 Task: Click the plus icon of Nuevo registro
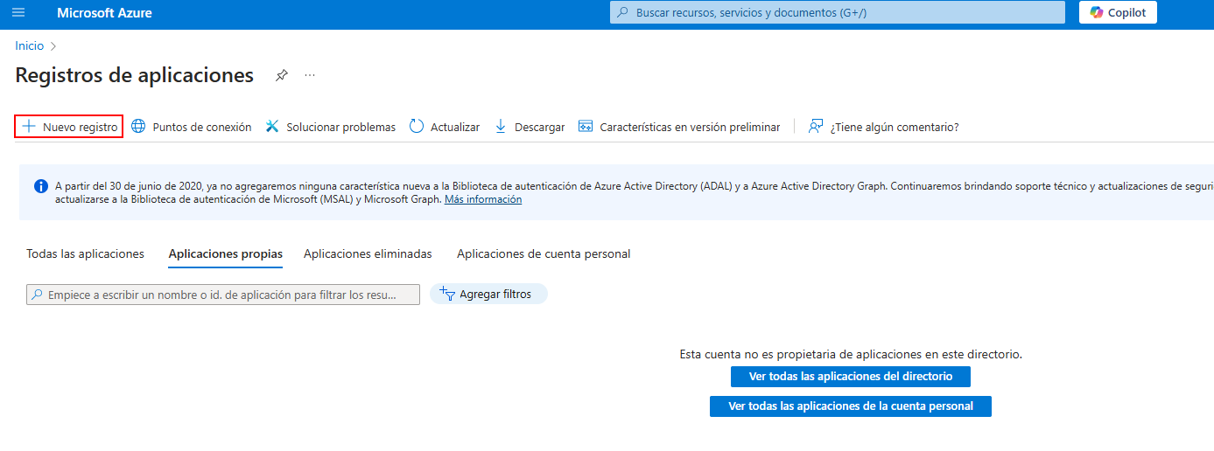(x=29, y=127)
